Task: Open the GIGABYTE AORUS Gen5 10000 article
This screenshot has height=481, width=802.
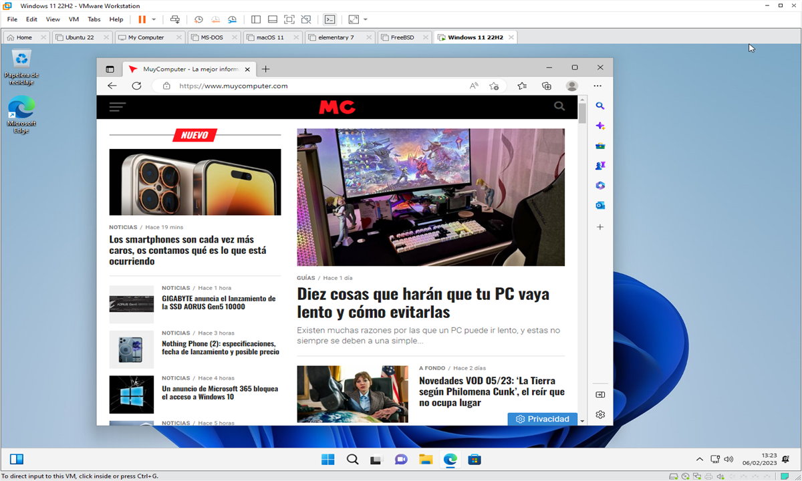Action: coord(219,303)
